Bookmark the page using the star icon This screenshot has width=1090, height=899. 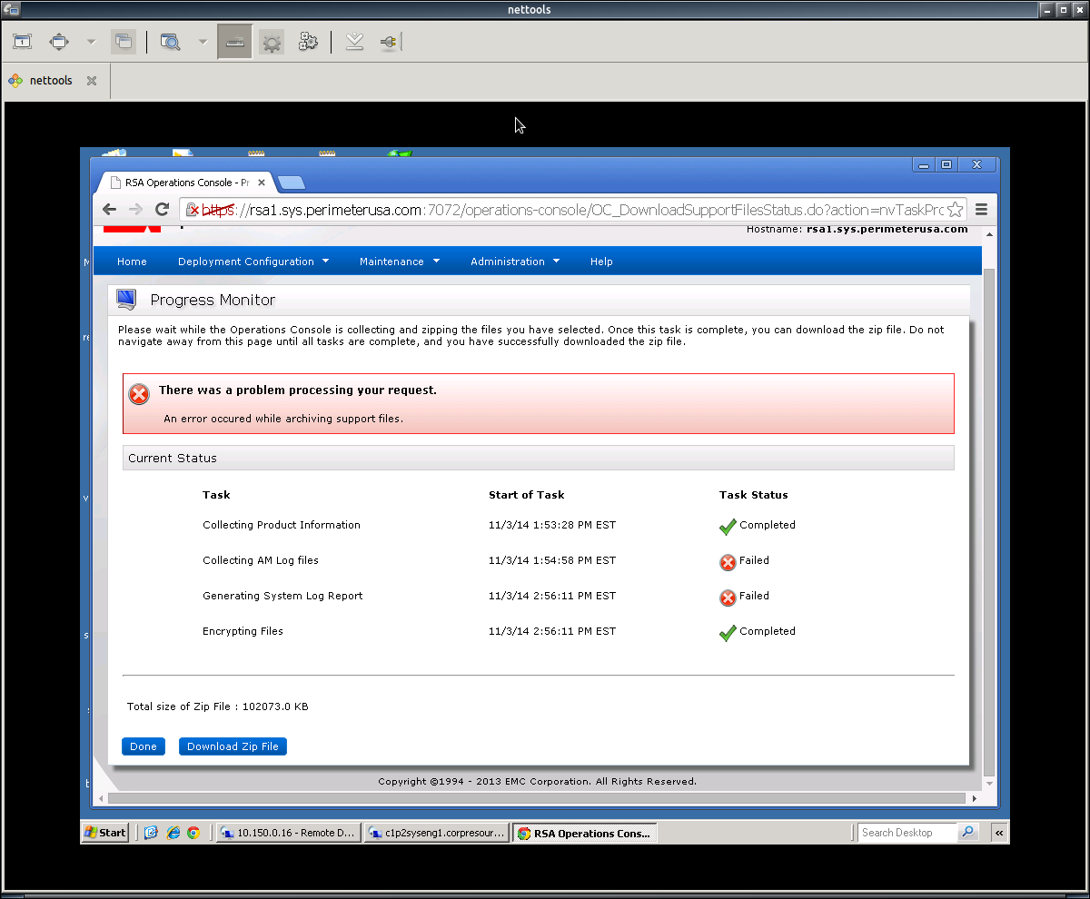(x=956, y=209)
